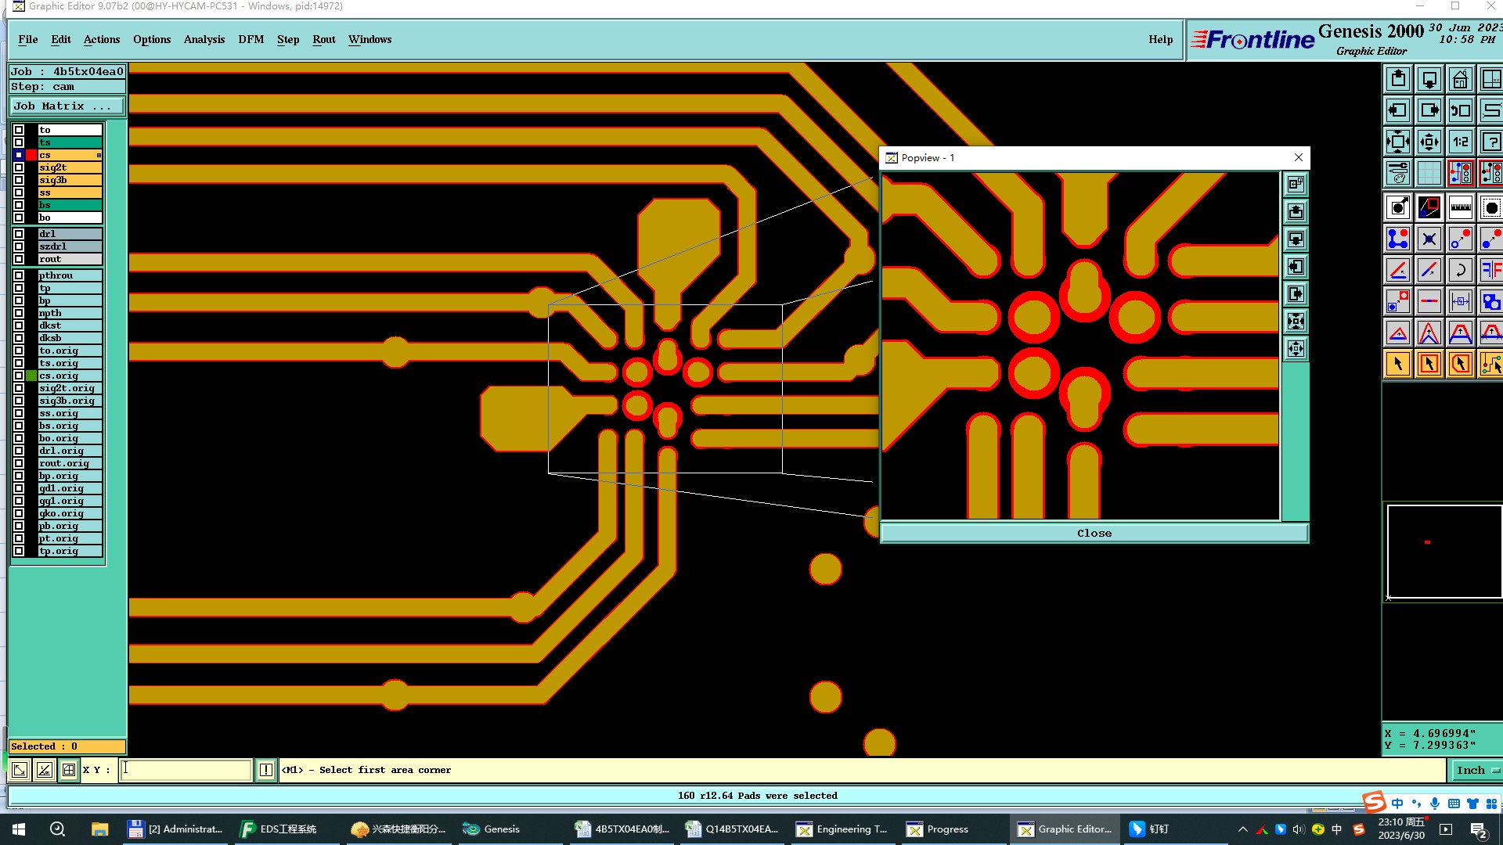Click the wrench and palette settings icon
This screenshot has width=1503, height=845.
click(x=1398, y=173)
